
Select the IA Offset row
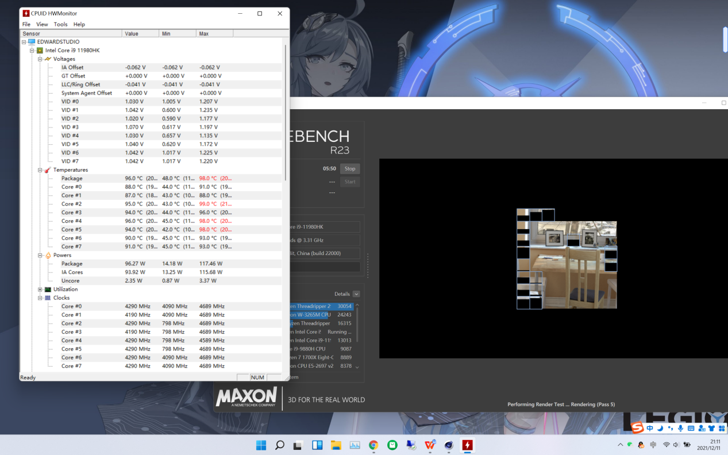coord(171,67)
